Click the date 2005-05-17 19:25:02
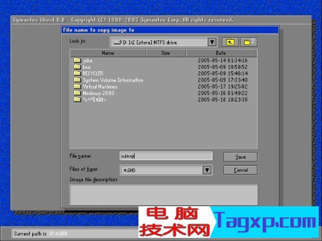 pyautogui.click(x=223, y=87)
